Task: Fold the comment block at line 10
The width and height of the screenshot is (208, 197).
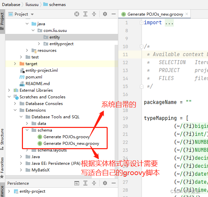Action: (142, 47)
